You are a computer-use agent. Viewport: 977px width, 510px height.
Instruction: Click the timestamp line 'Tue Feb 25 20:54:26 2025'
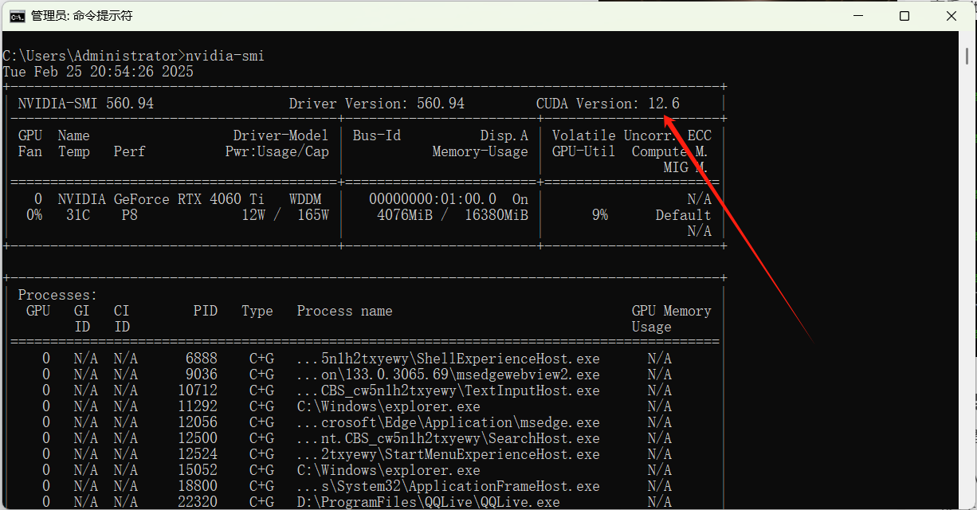click(98, 72)
